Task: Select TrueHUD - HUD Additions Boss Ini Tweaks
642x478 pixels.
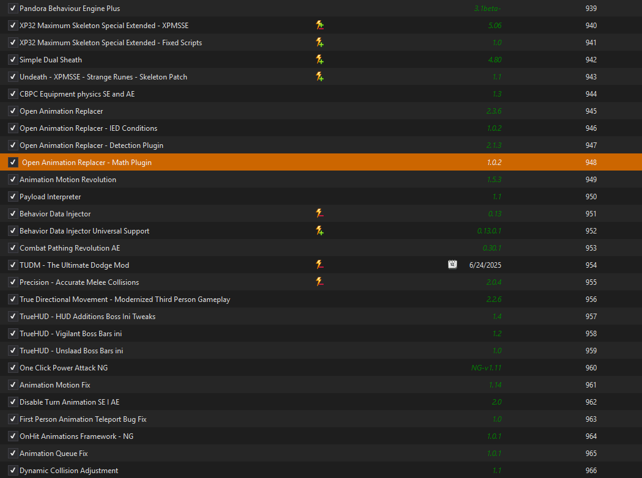Action: coord(88,317)
